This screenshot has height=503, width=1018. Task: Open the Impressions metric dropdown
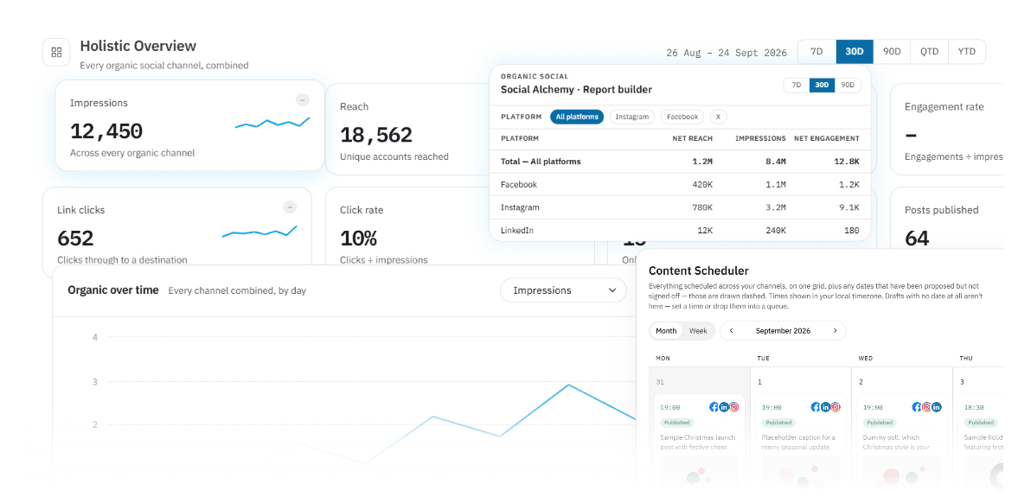click(x=564, y=290)
